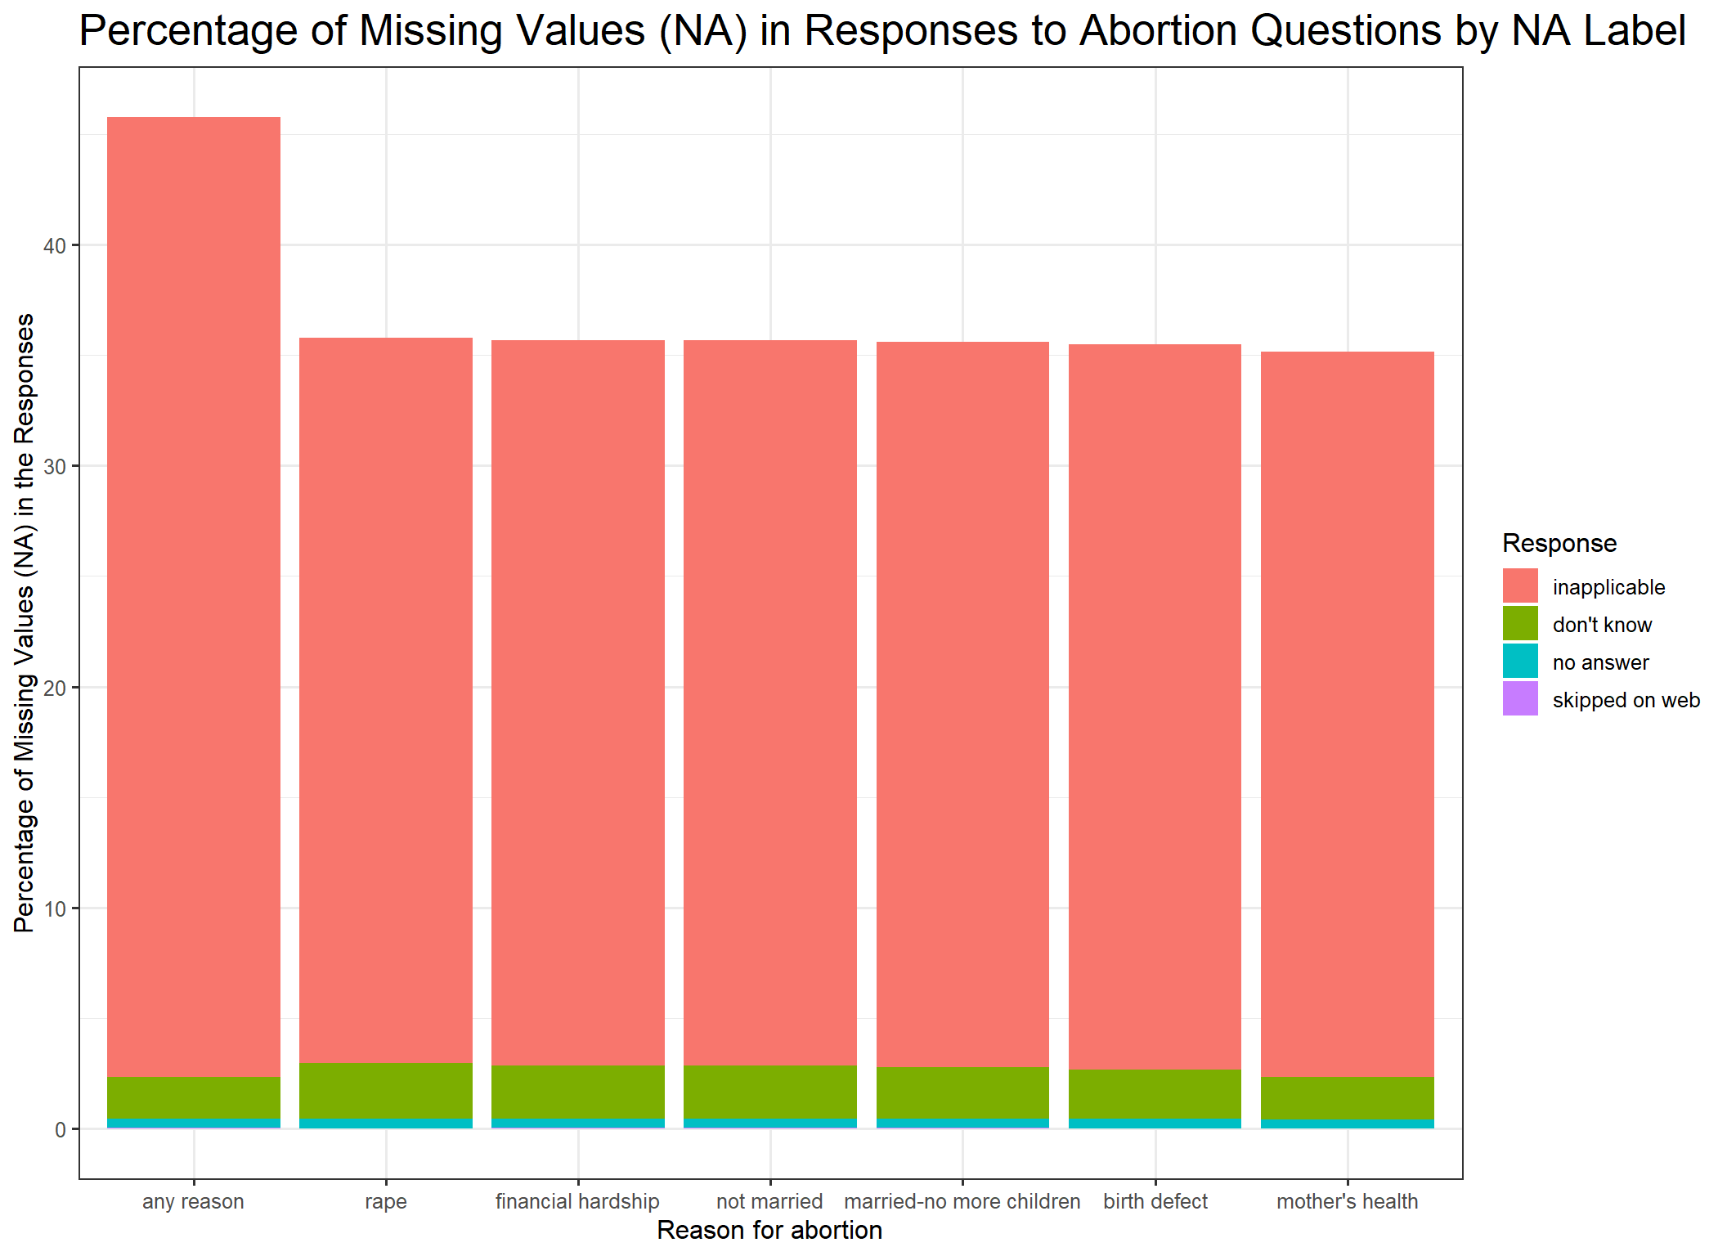Select the green mother's health bar segment
This screenshot has width=1727, height=1256.
1348,1098
